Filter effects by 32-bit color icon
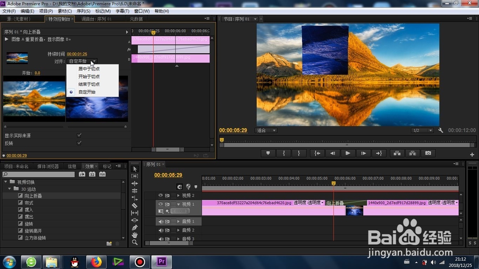Viewport: 479px width, 269px height. pos(92,174)
